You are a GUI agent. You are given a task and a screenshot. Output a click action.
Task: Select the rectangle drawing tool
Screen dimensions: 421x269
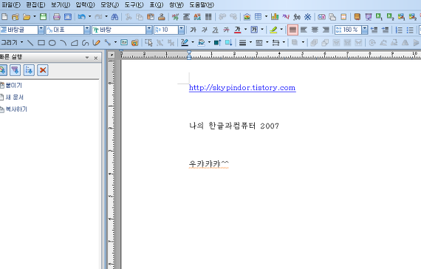pos(41,42)
